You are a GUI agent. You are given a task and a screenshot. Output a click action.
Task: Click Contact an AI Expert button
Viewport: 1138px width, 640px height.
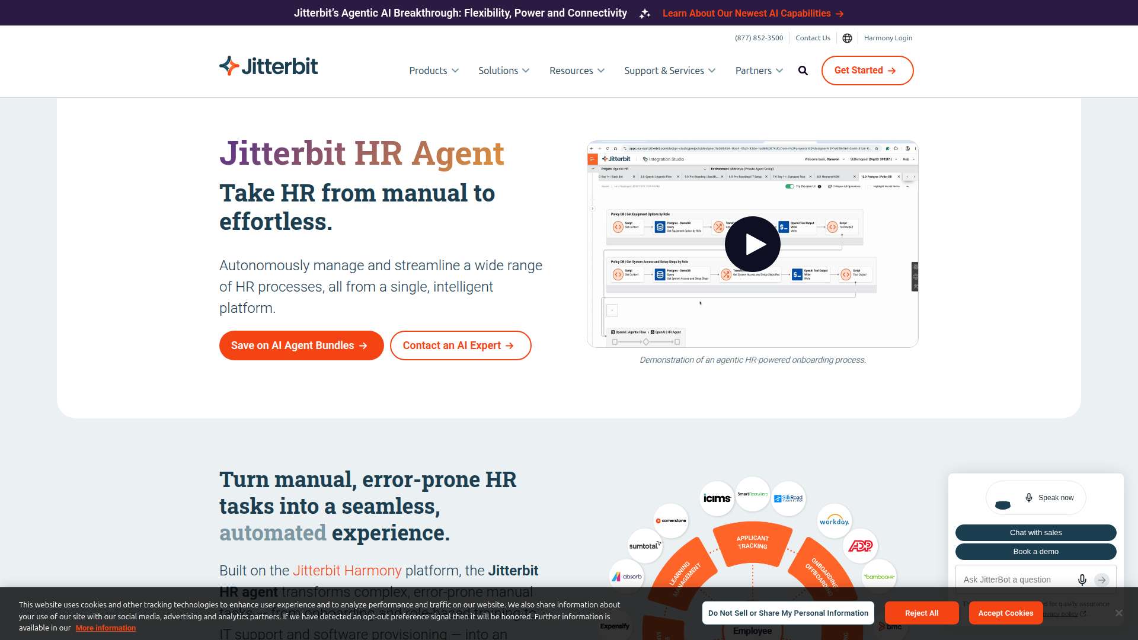[461, 345]
